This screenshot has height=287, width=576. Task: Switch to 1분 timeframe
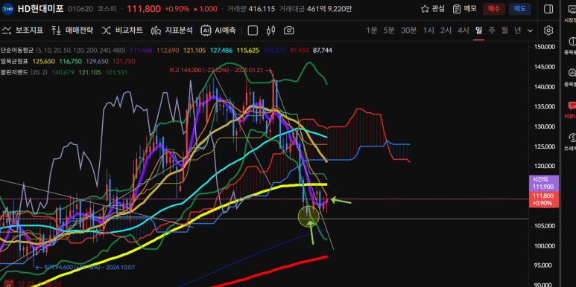click(372, 30)
